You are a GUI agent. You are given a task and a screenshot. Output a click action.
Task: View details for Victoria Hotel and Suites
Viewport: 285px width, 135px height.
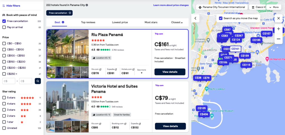click(170, 126)
